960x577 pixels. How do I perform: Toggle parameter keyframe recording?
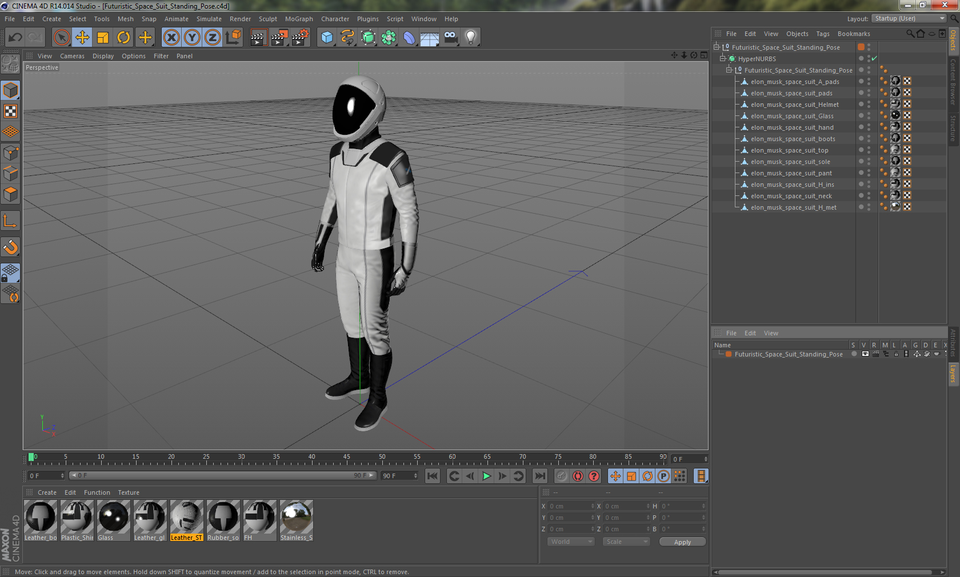[663, 476]
